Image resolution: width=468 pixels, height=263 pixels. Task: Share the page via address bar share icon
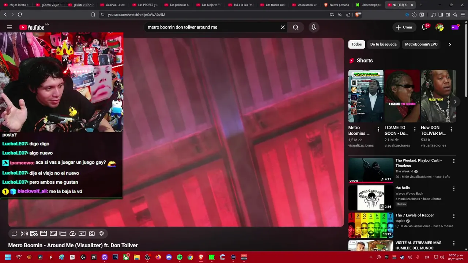348,15
